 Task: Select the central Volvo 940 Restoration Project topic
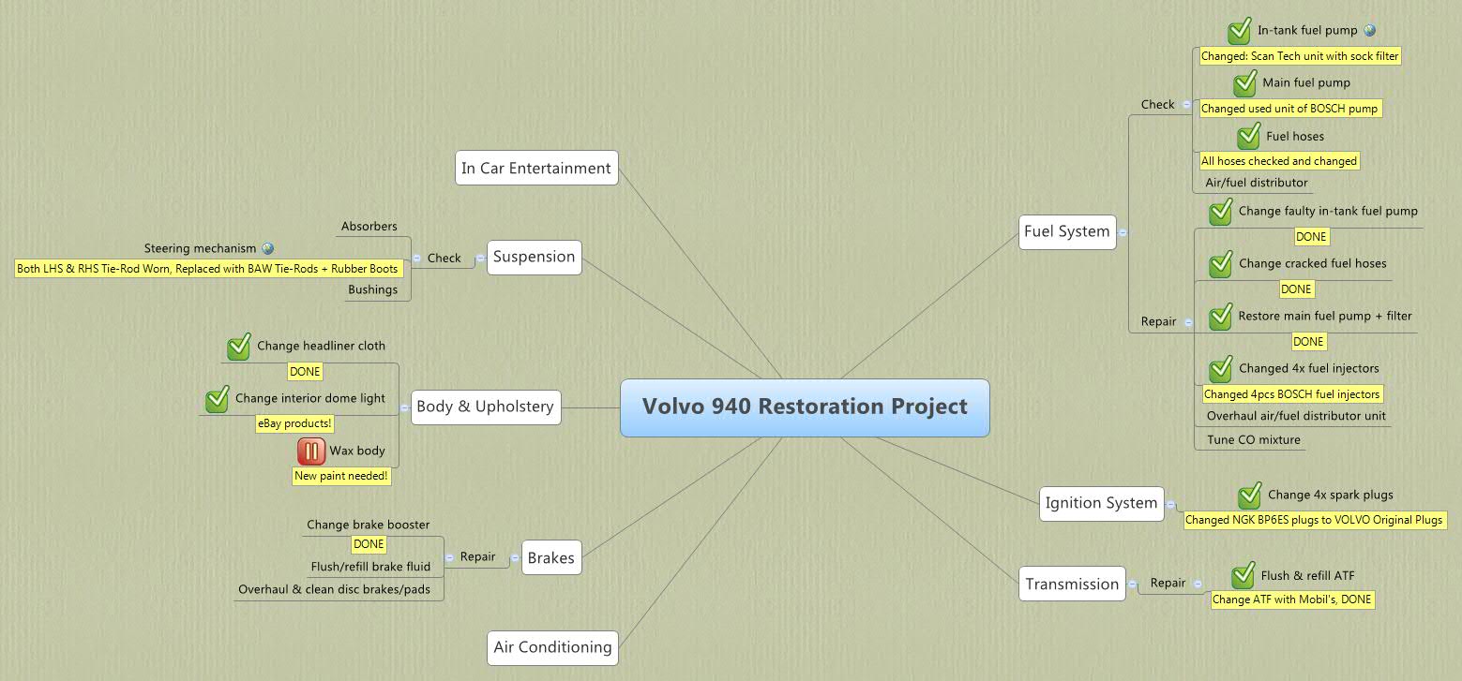point(805,407)
